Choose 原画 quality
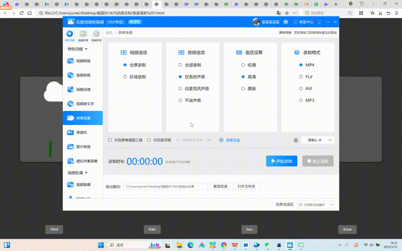This screenshot has width=402, height=251. coord(249,88)
